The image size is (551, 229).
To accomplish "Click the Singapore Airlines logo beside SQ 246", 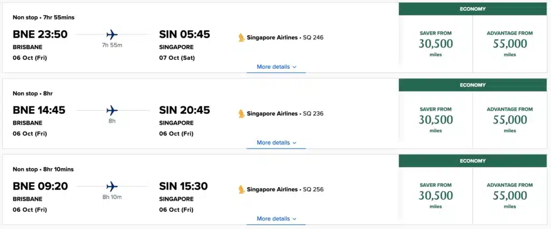I will (x=242, y=38).
